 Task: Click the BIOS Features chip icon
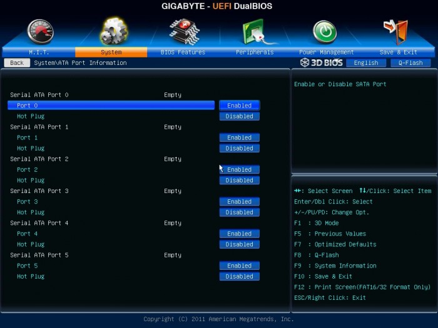pos(185,32)
